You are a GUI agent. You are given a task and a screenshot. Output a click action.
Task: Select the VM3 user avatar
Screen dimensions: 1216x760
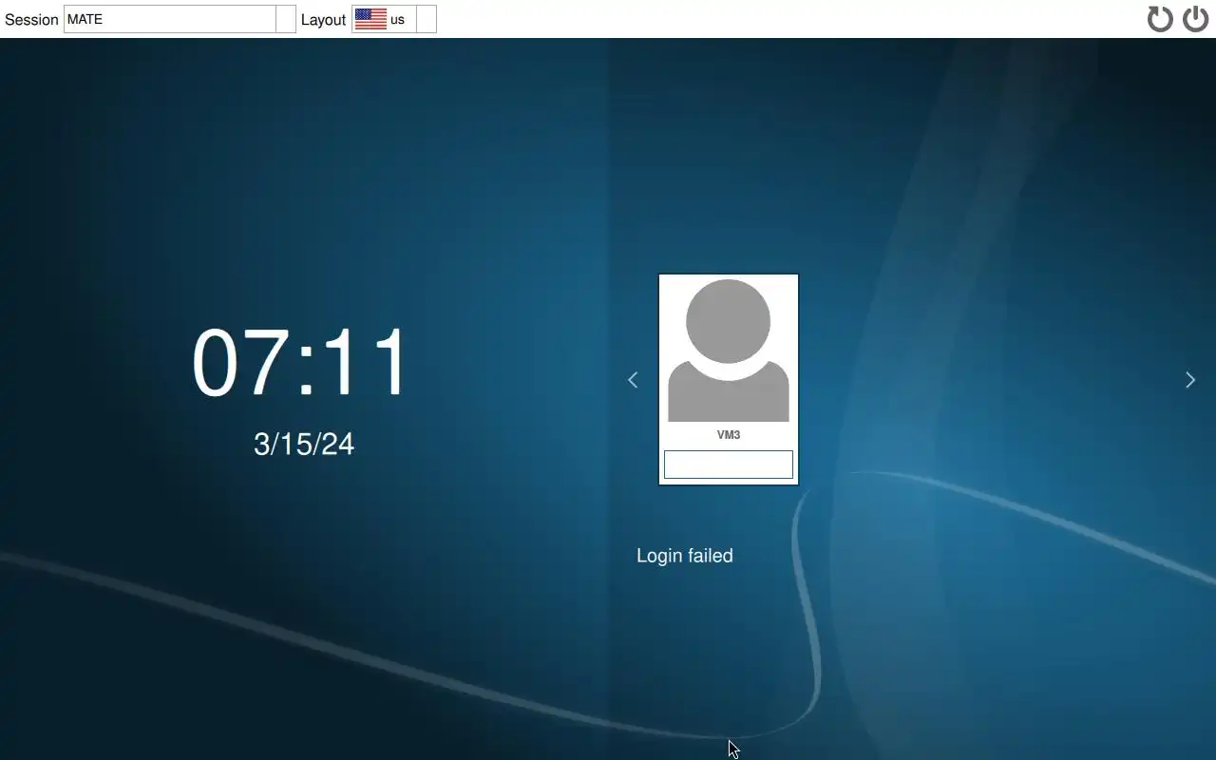(729, 351)
